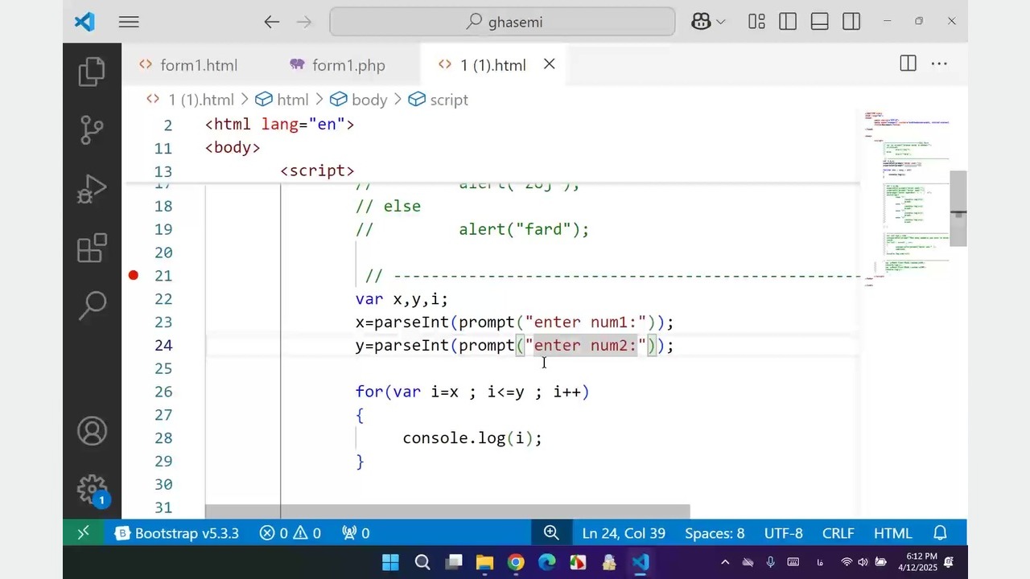
Task: Split the editor to the right
Action: (908, 64)
